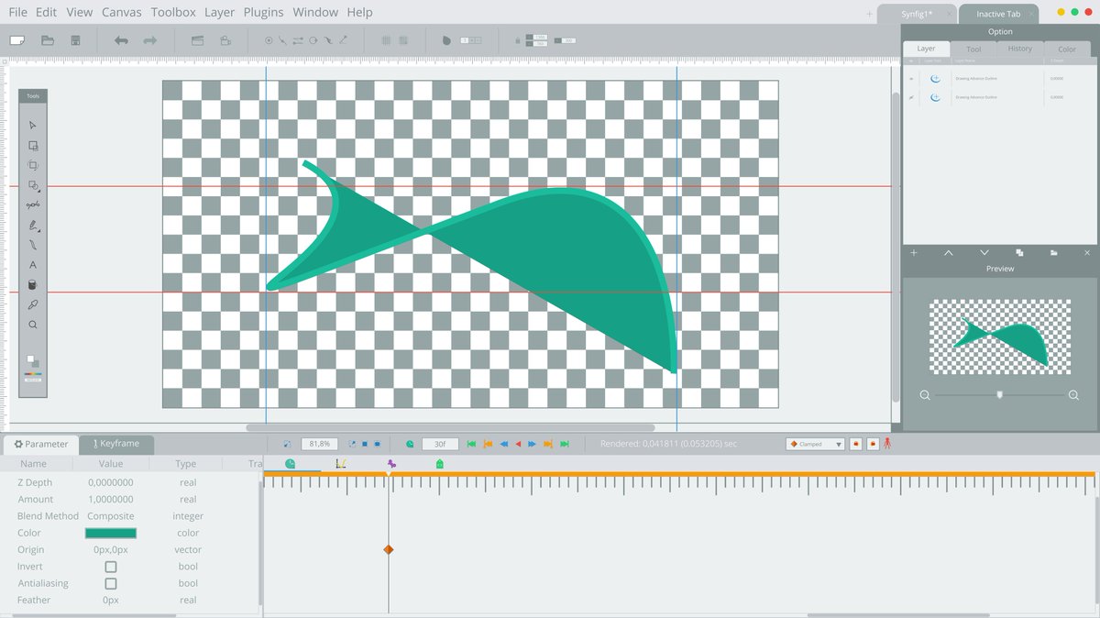Save the document with floppy icon
Screen dimensions: 1100x618
pyautogui.click(x=75, y=40)
